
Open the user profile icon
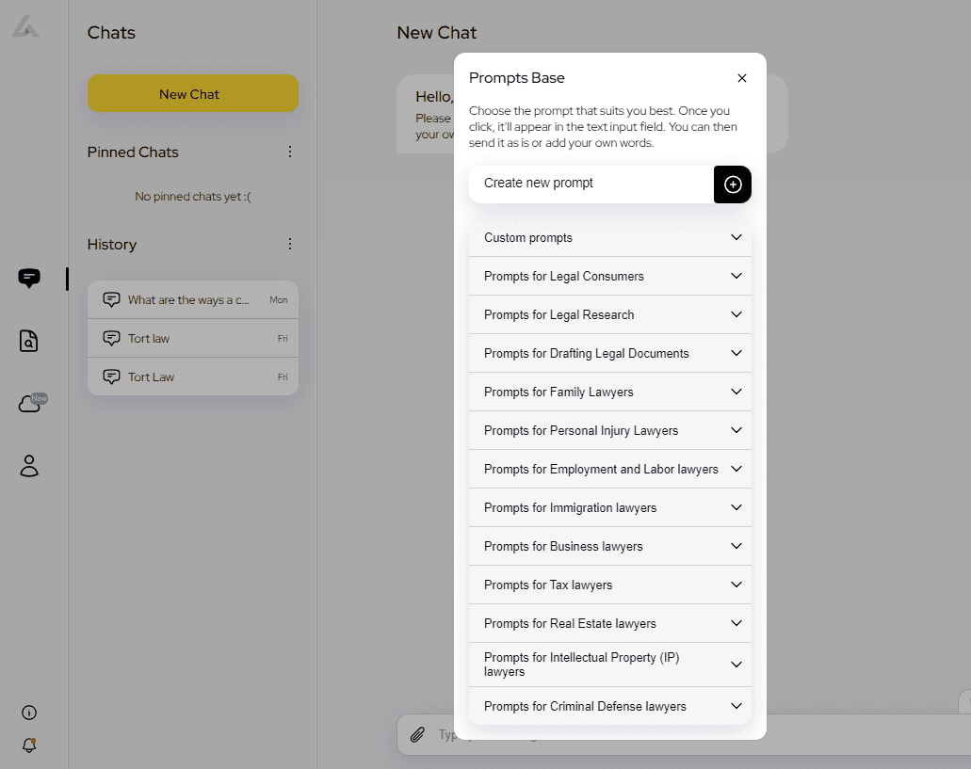click(29, 466)
